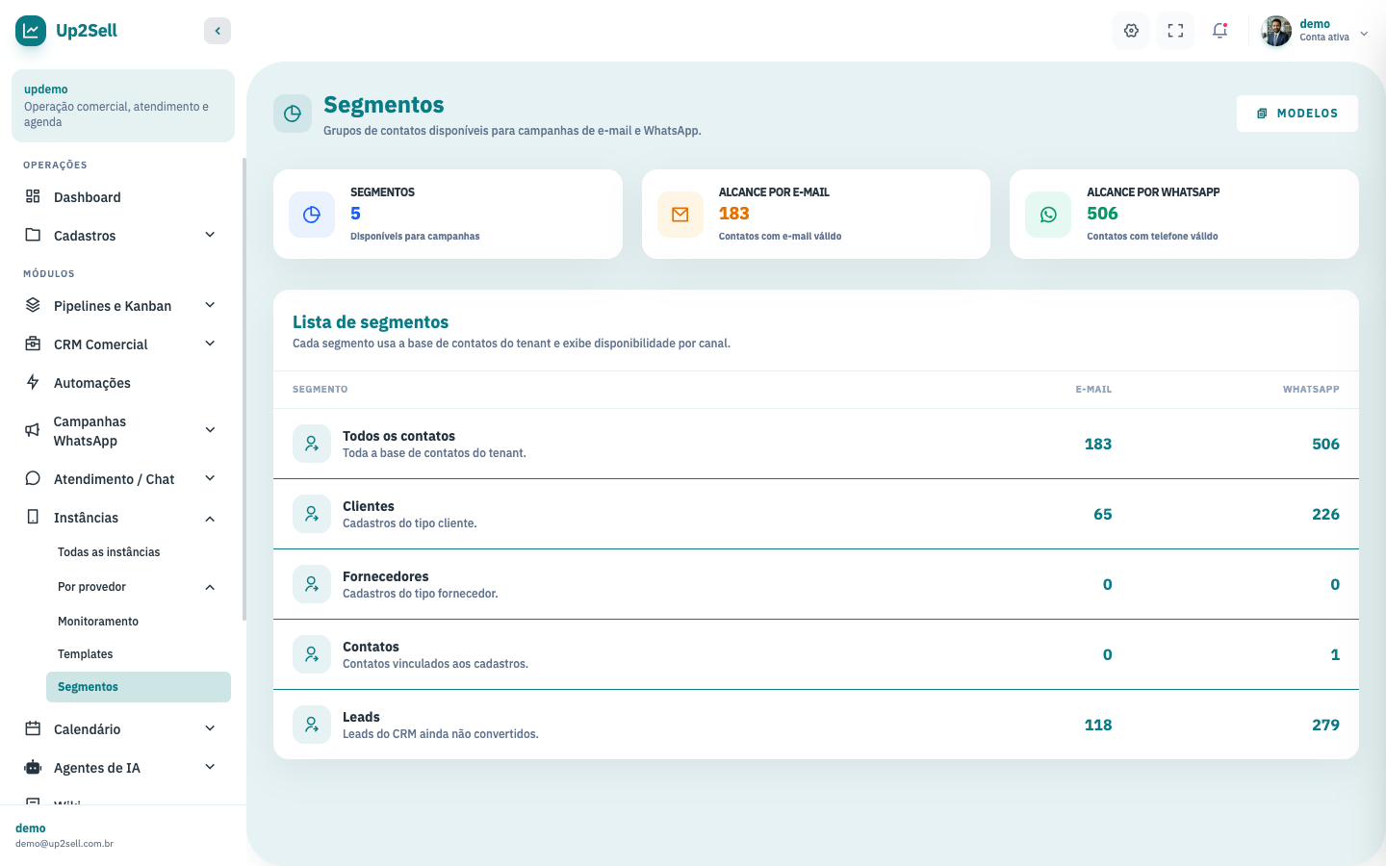Expand the Calendário menu chevron
Image resolution: width=1386 pixels, height=866 pixels.
coord(210,728)
